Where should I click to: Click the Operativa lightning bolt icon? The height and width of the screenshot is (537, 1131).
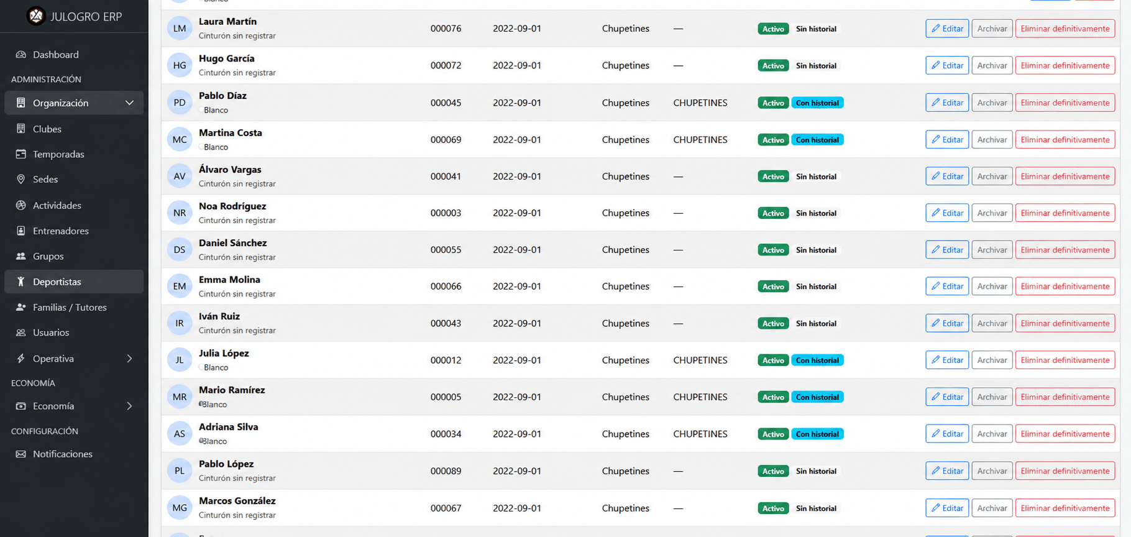tap(21, 359)
